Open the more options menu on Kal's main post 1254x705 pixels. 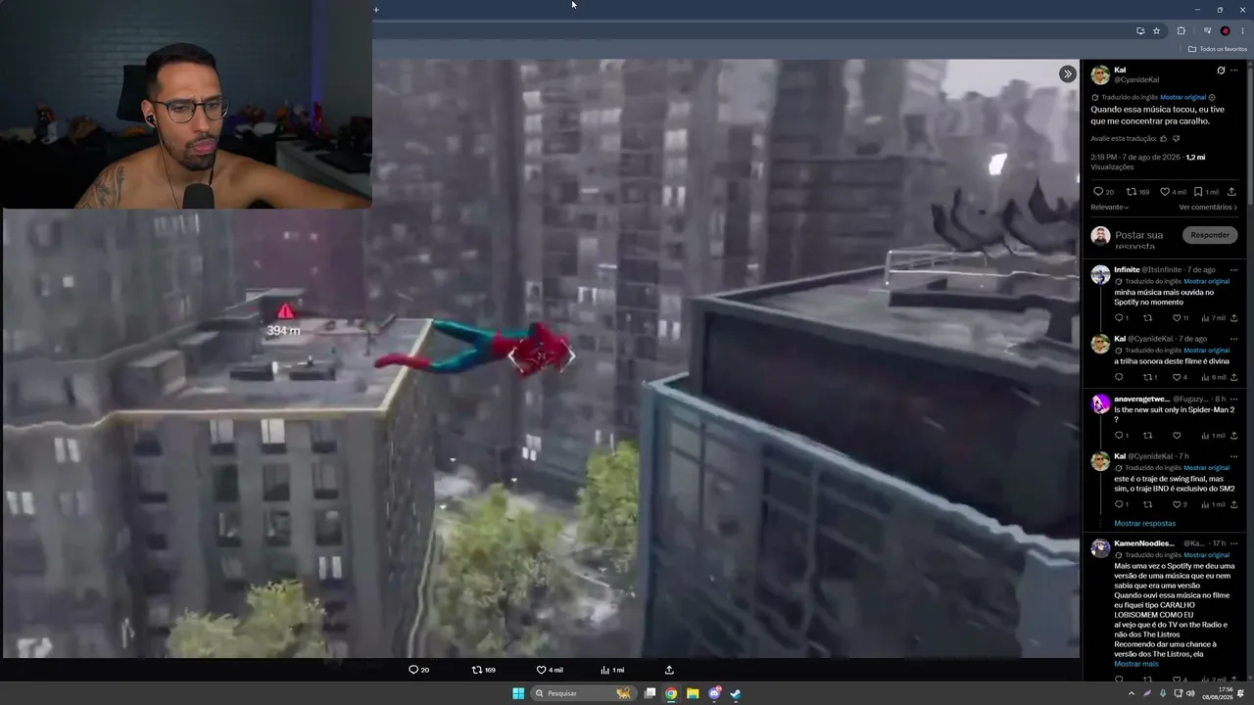pos(1234,70)
